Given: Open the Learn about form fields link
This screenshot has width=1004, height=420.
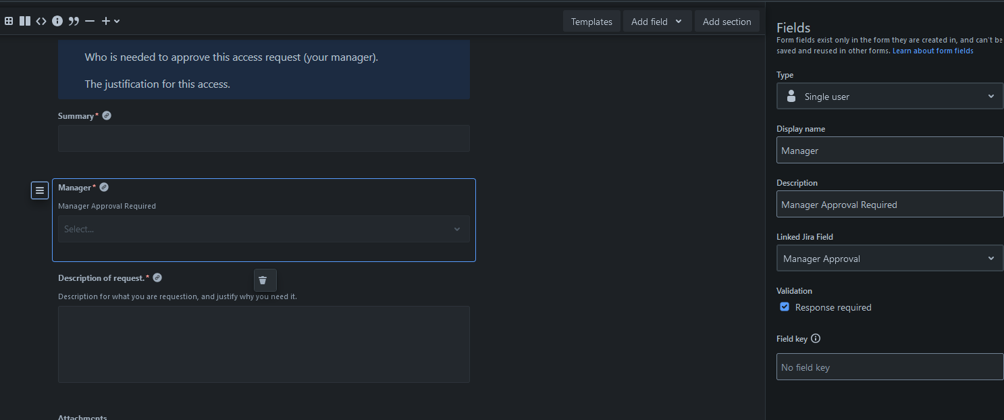Looking at the screenshot, I should (x=933, y=51).
